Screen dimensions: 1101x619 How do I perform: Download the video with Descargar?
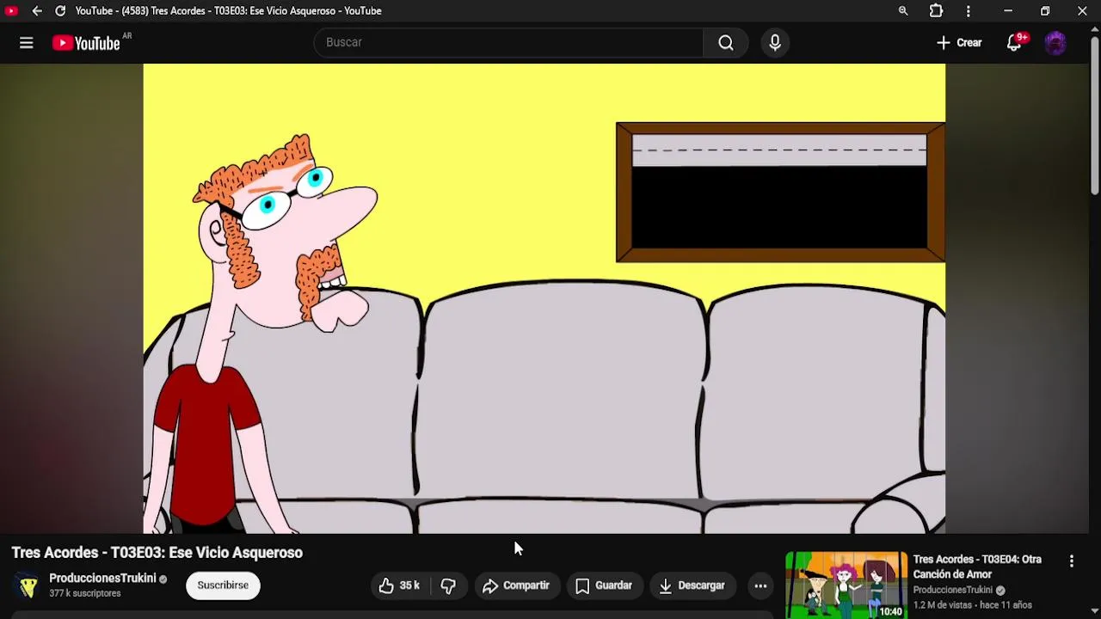(692, 585)
